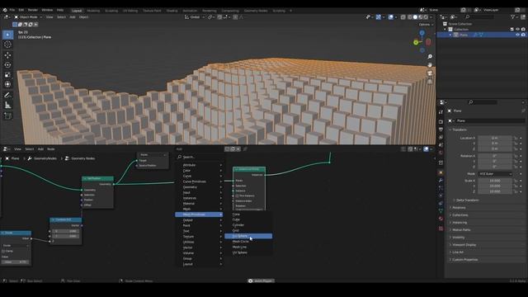Click the Location X value field
The image size is (528, 297).
click(495, 138)
